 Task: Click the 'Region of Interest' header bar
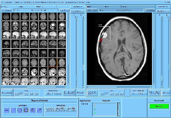[x=40, y=100]
